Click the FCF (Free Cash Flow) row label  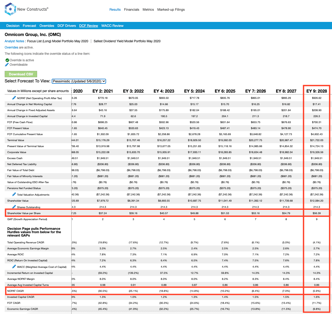tap(20, 122)
